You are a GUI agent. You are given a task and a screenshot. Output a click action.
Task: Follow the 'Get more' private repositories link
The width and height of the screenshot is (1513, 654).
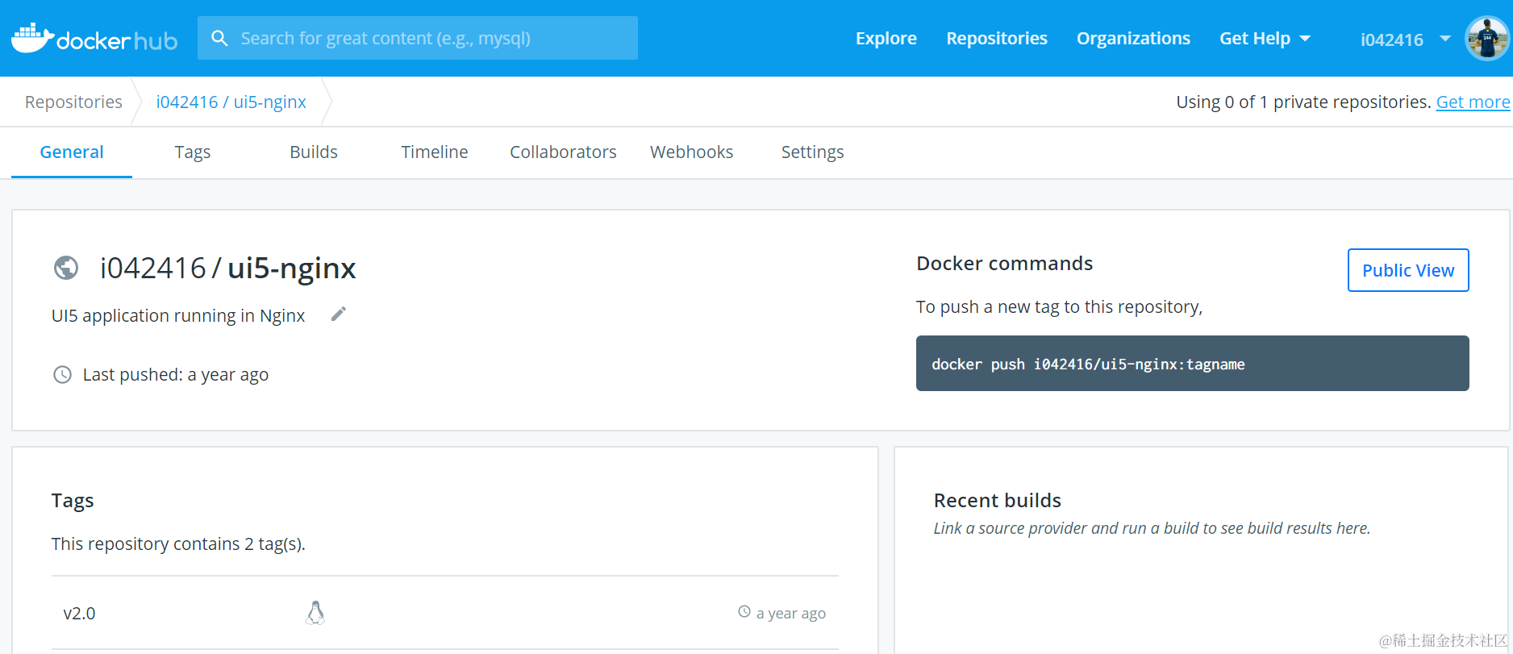coord(1473,102)
